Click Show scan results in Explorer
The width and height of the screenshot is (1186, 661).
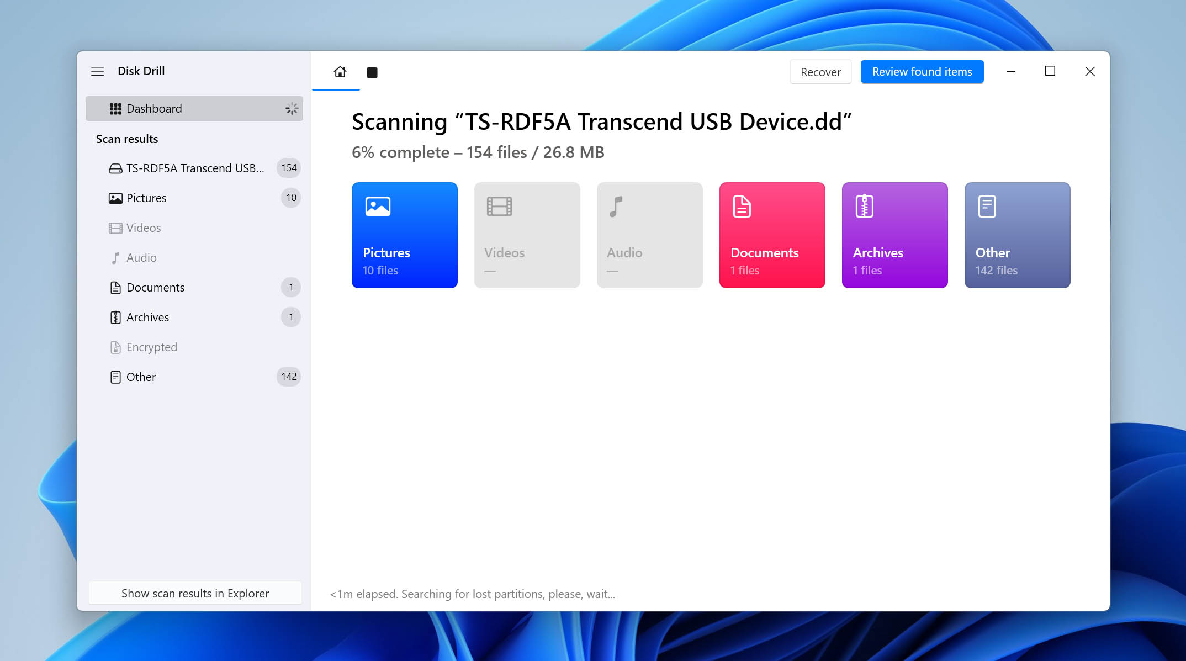pos(195,594)
